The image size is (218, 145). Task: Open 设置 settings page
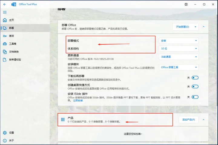click(x=25, y=133)
